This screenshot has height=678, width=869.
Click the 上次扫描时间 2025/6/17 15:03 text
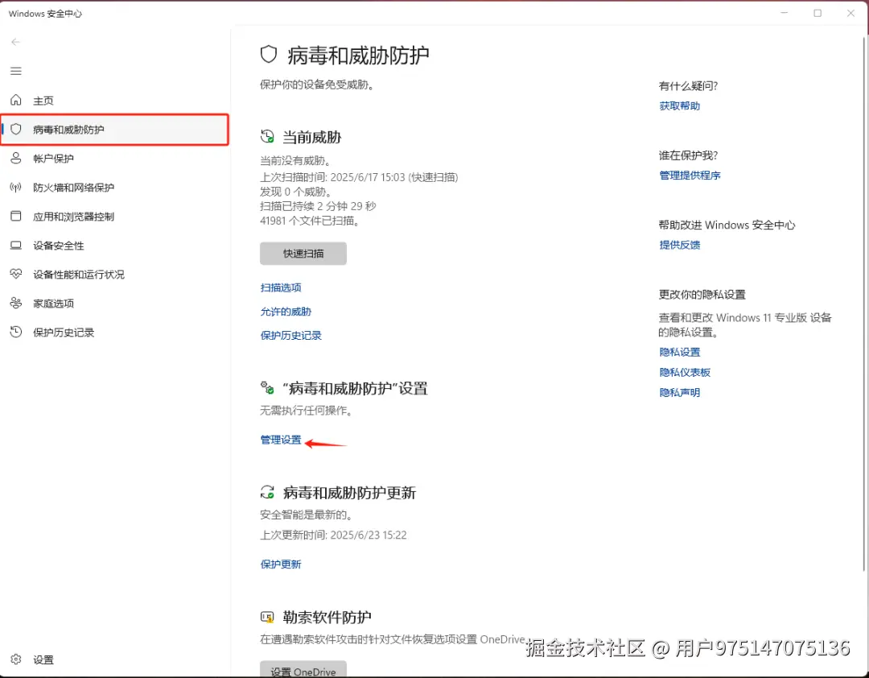coord(359,177)
